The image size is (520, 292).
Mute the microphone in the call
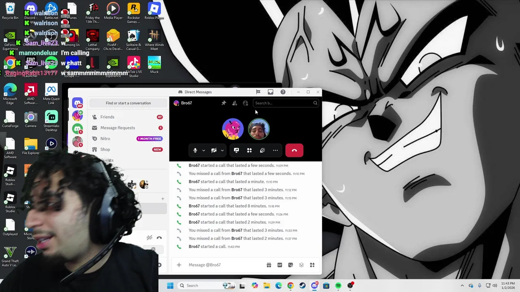pyautogui.click(x=195, y=150)
